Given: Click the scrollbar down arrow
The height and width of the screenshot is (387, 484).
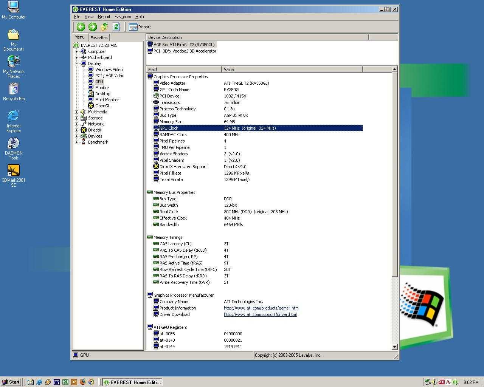Looking at the screenshot, I should pos(394,347).
